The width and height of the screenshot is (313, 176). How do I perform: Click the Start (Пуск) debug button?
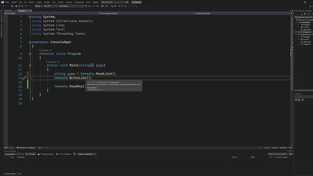[89, 6]
